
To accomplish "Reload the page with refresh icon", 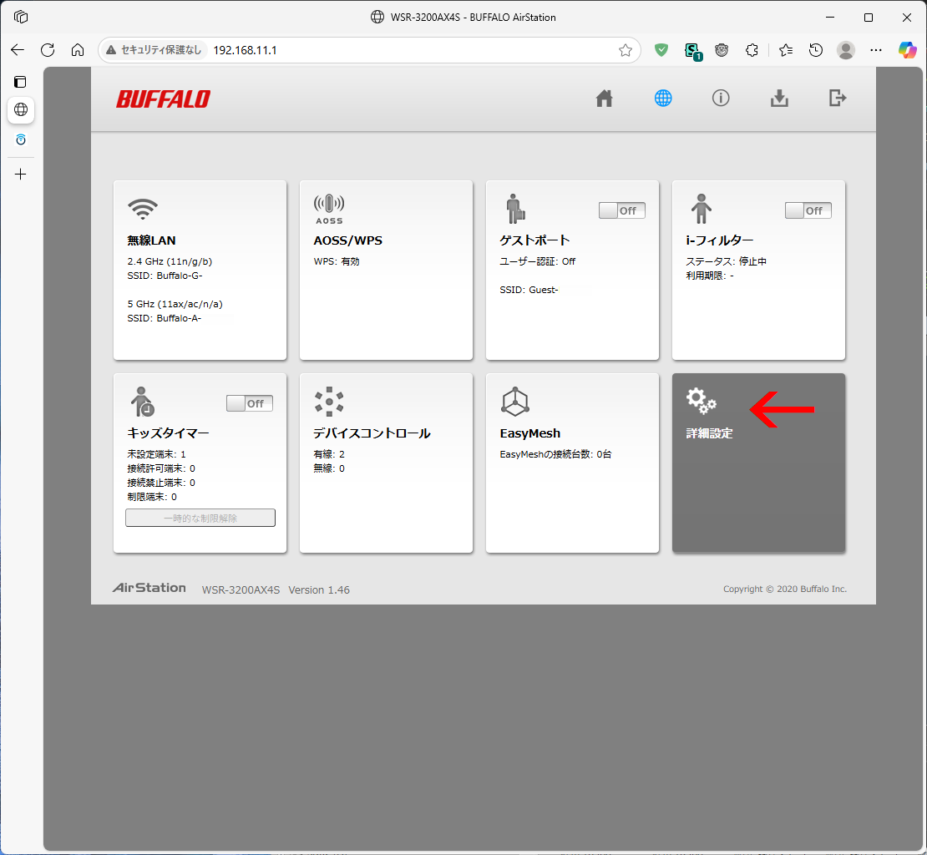I will (48, 50).
